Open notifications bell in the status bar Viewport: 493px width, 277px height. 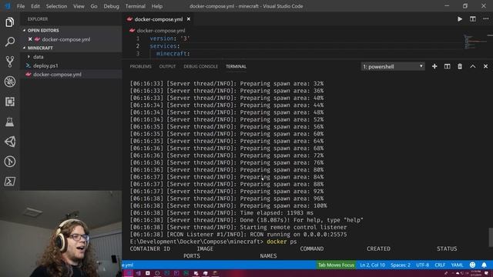[485, 265]
